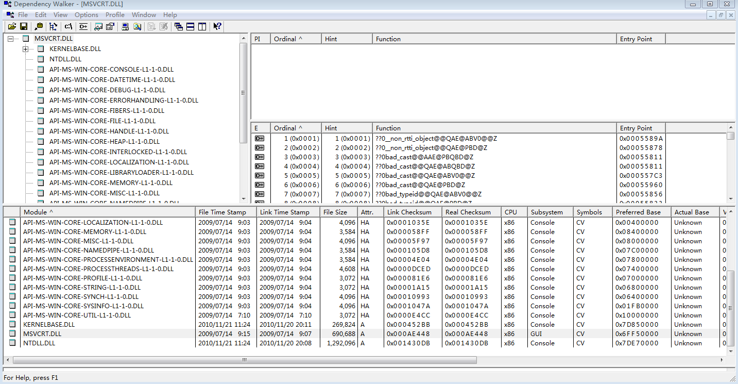738x384 pixels.
Task: Click the Start Profiling toolbar icon
Action: (152, 26)
